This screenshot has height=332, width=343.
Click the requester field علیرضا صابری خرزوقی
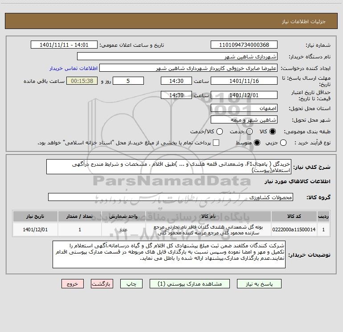tap(188, 68)
